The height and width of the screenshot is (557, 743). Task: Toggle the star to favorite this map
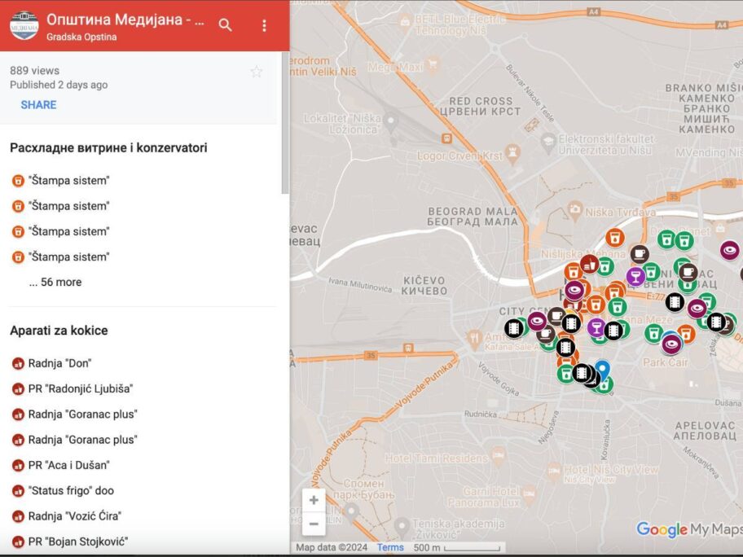point(257,71)
